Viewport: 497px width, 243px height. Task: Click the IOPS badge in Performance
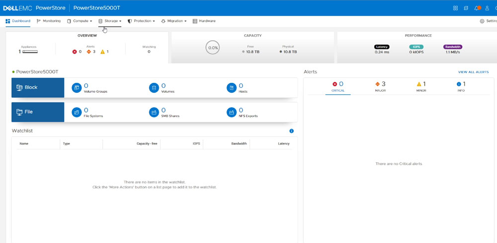tap(416, 47)
